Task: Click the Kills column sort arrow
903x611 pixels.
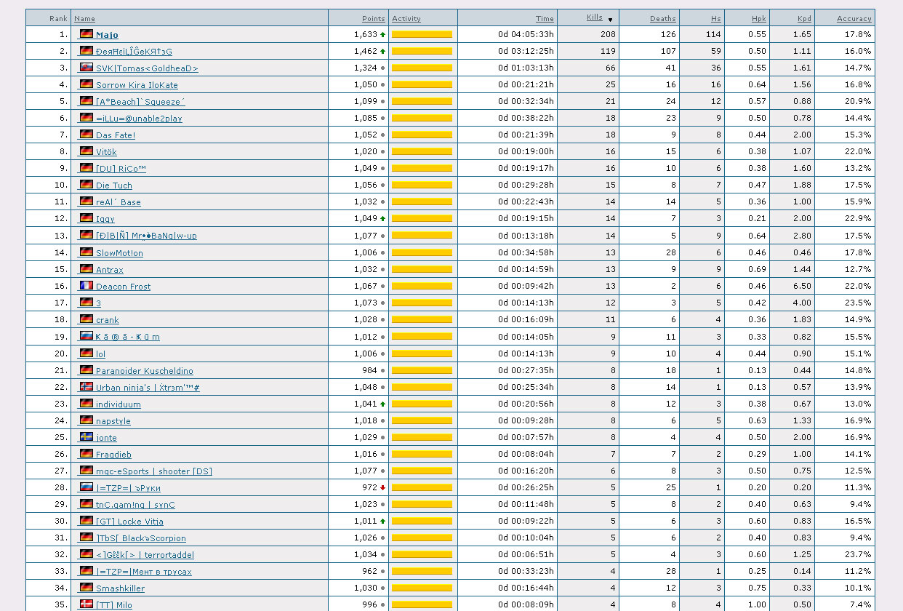Action: pyautogui.click(x=610, y=19)
